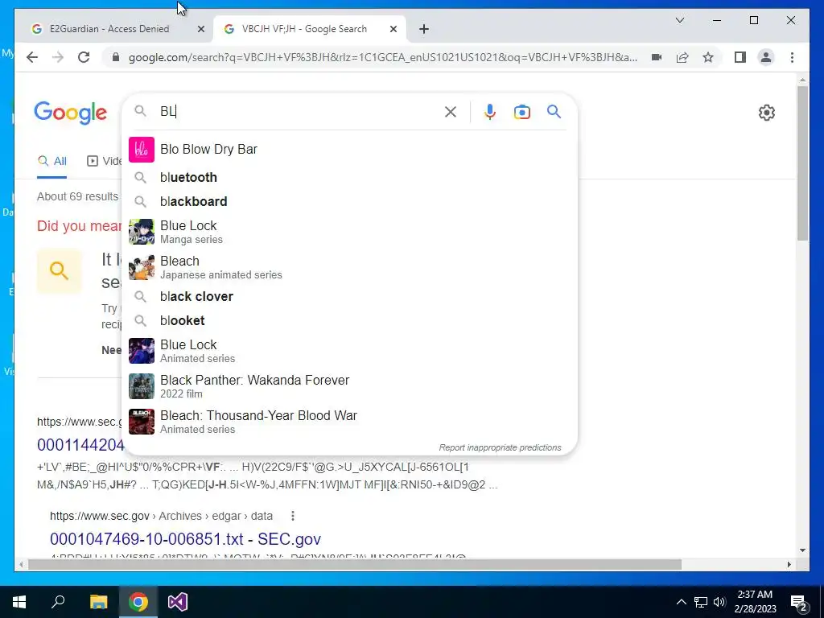Open notification center icon

[x=799, y=603]
